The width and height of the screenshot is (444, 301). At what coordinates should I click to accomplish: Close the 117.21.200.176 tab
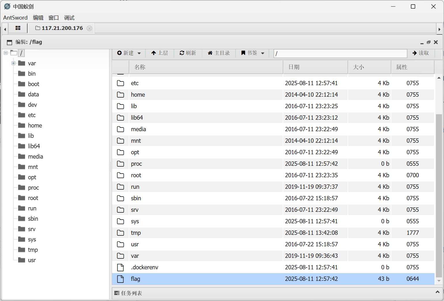click(90, 28)
